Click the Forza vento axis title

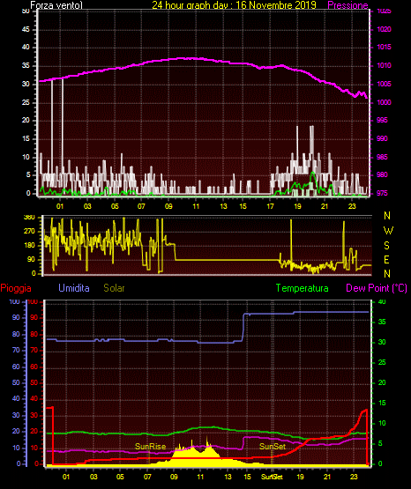point(56,5)
